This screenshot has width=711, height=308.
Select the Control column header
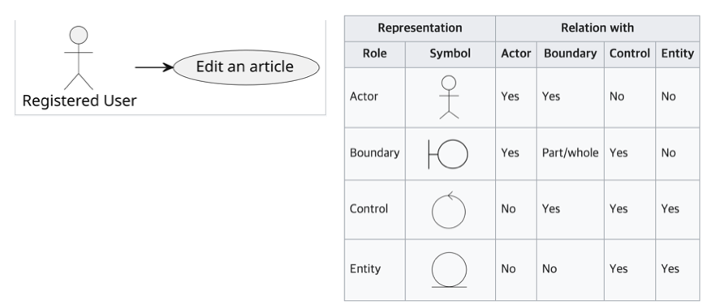(629, 54)
